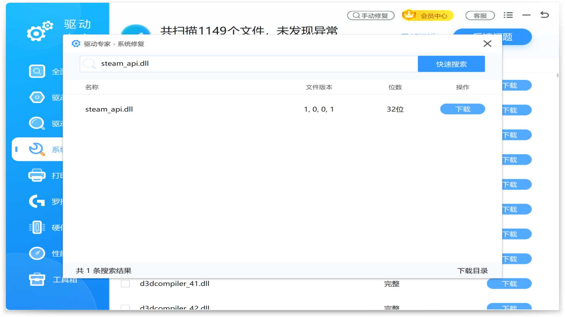The height and width of the screenshot is (317, 565).
Task: Click 客服 customer service button
Action: point(480,16)
